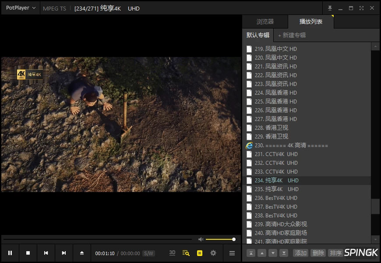Pause the video playback
Image resolution: width=381 pixels, height=263 pixels.
click(10, 253)
